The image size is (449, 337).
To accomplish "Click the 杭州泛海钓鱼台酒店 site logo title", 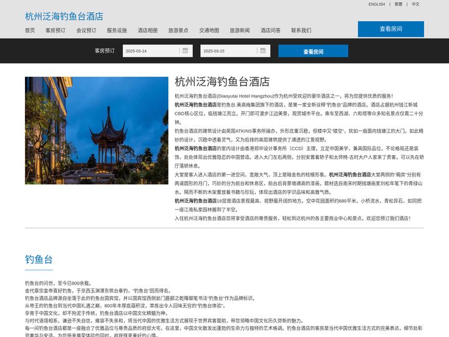I will coord(64,16).
